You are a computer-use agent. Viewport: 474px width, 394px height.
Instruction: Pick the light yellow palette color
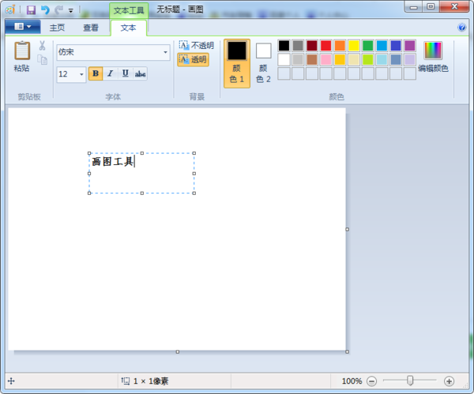pos(354,59)
